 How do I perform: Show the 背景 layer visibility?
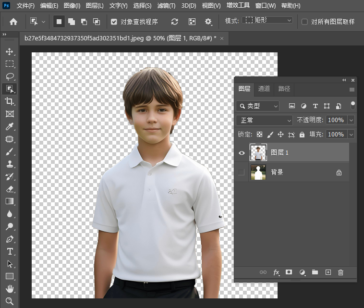click(242, 172)
